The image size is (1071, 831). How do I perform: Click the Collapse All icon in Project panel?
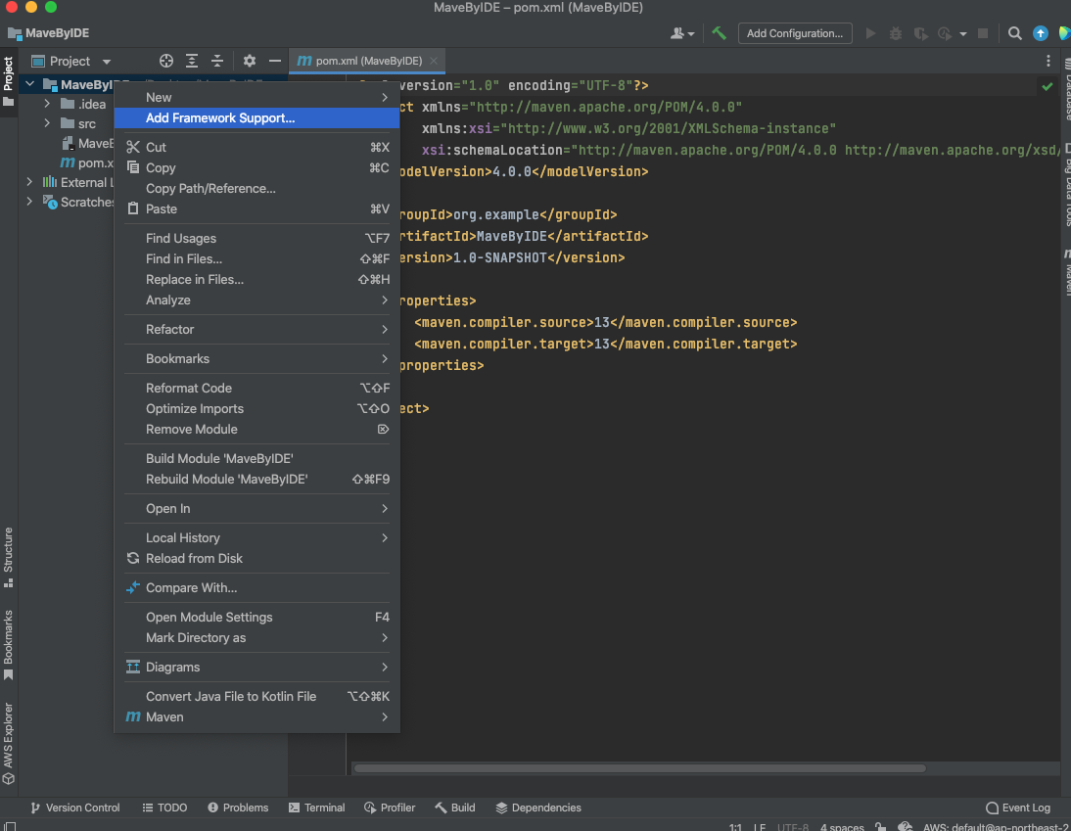tap(217, 61)
